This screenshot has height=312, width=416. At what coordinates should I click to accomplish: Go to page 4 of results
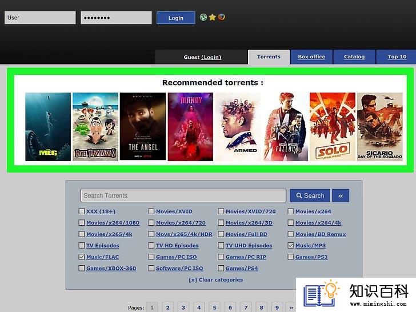(199, 307)
